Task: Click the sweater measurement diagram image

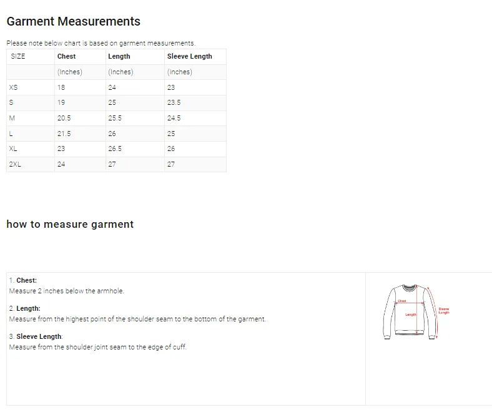Action: tap(415, 312)
